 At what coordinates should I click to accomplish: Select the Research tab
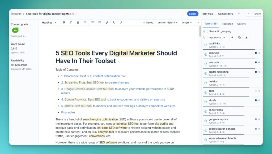point(227,24)
